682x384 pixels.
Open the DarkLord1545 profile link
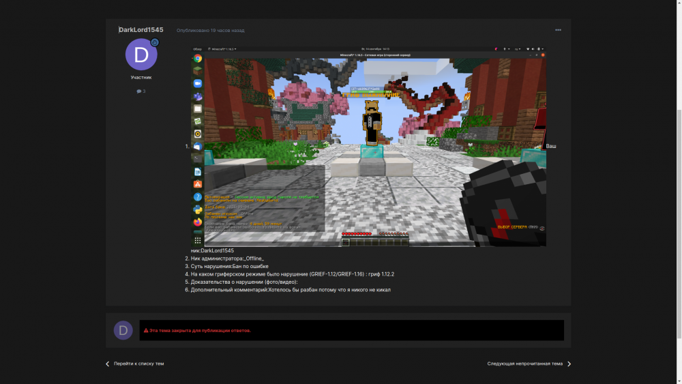(x=141, y=29)
